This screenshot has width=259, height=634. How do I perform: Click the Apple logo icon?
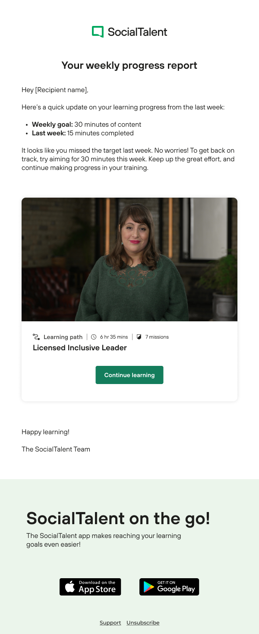[69, 587]
